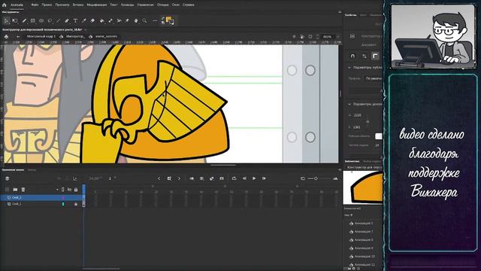
Task: Switch to the Вывод tab beside the timeline
Action: (32, 169)
